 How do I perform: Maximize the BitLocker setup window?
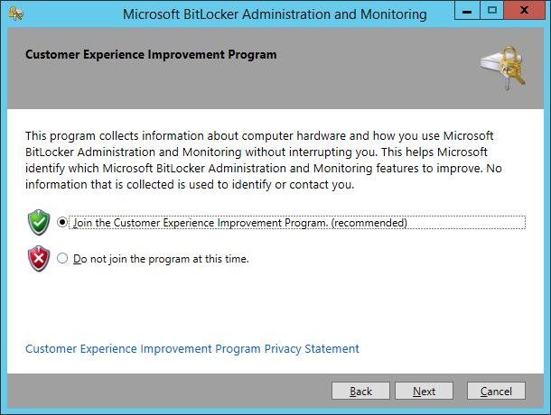[492, 10]
